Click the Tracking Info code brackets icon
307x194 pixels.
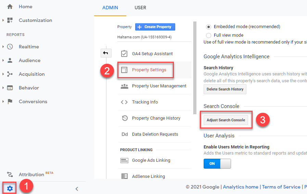click(124, 102)
